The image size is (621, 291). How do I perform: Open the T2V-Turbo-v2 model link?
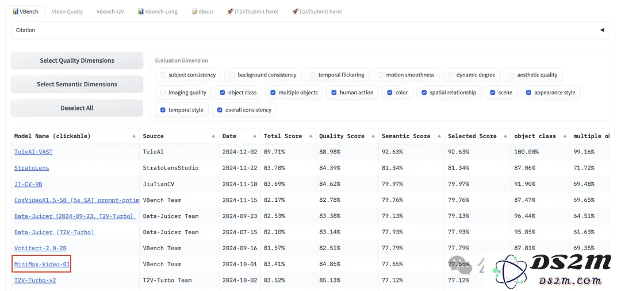(35, 280)
